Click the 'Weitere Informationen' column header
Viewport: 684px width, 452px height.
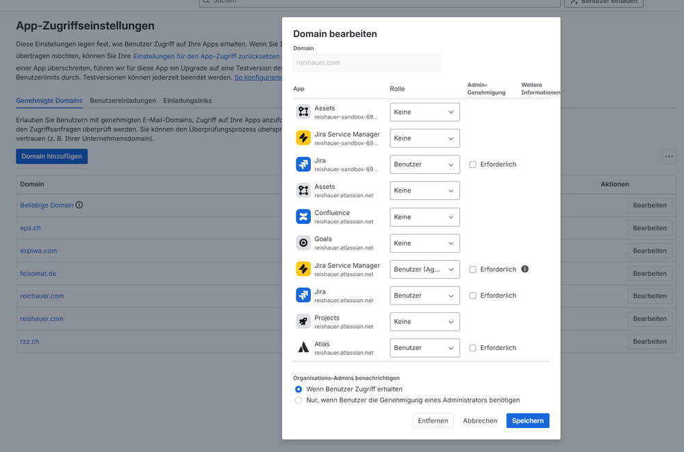(x=540, y=88)
